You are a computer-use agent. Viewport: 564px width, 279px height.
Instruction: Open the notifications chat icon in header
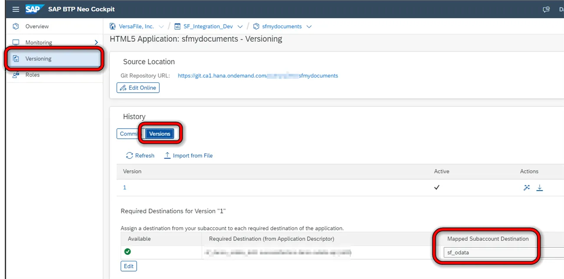[x=546, y=9]
